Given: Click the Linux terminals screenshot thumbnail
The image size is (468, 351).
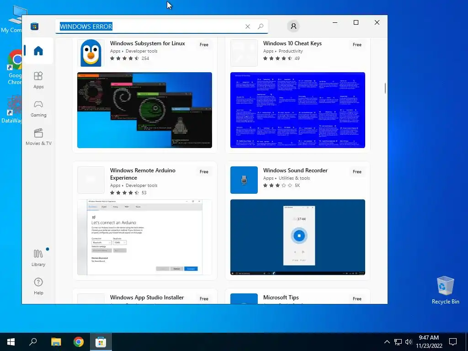Looking at the screenshot, I should [144, 110].
